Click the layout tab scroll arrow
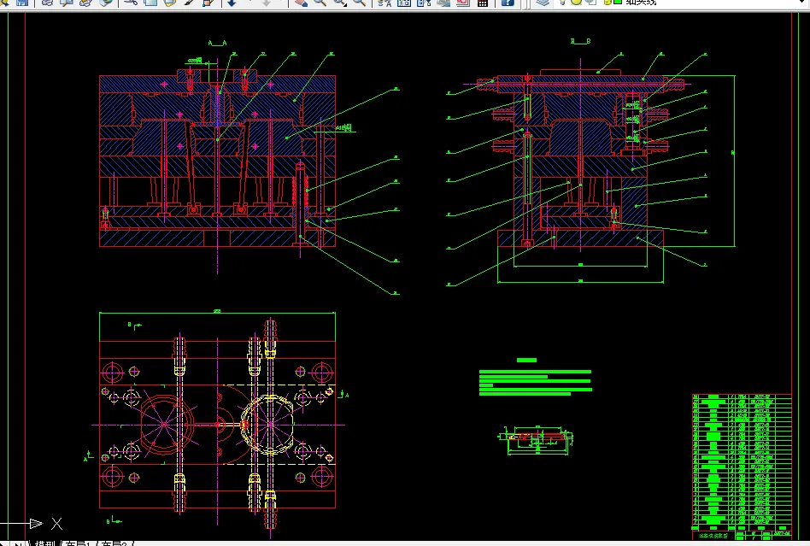The width and height of the screenshot is (810, 546). [x=19, y=543]
